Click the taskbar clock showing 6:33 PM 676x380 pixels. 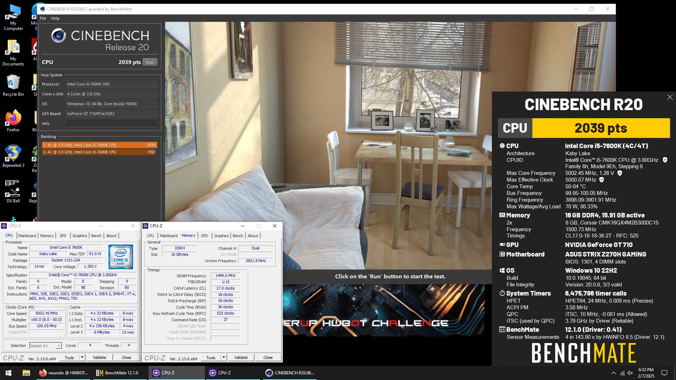646,373
